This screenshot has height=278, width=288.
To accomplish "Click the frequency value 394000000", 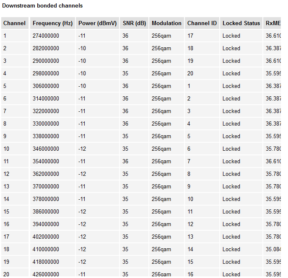I will tap(46, 224).
